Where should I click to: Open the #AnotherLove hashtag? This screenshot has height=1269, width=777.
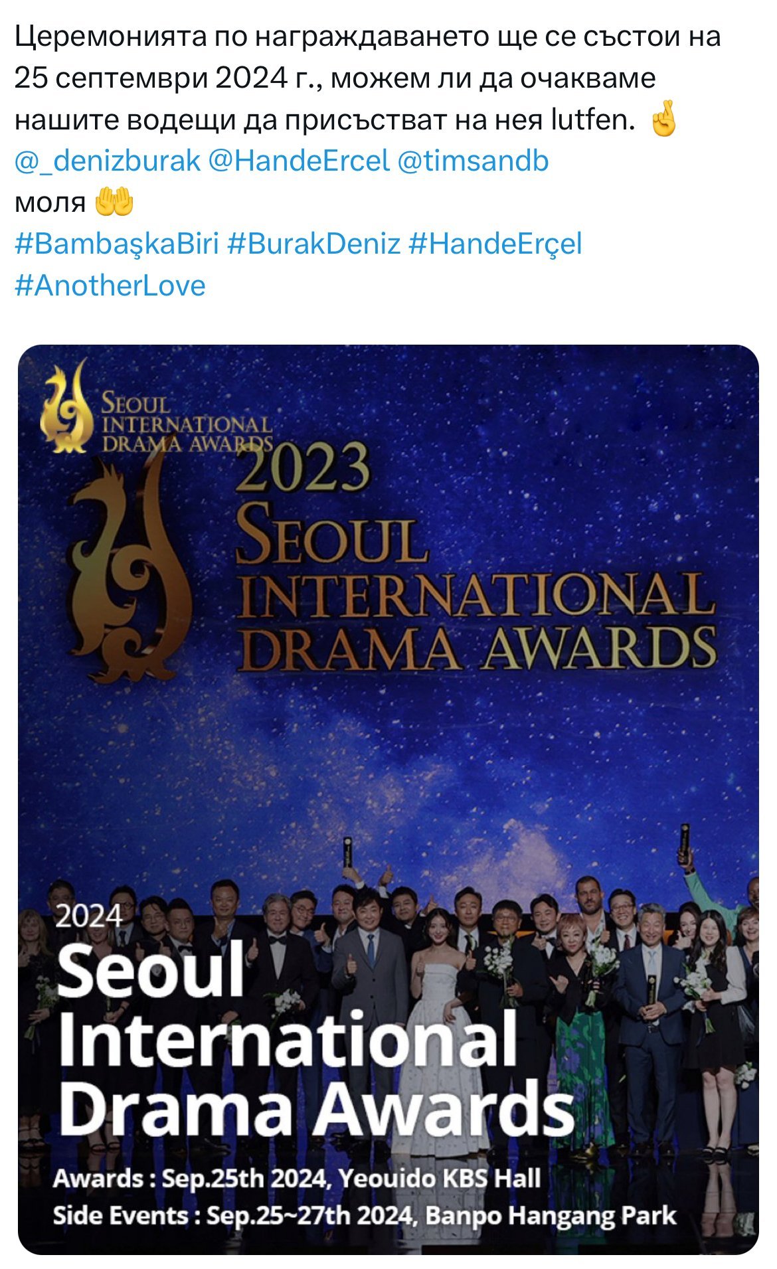click(x=110, y=286)
